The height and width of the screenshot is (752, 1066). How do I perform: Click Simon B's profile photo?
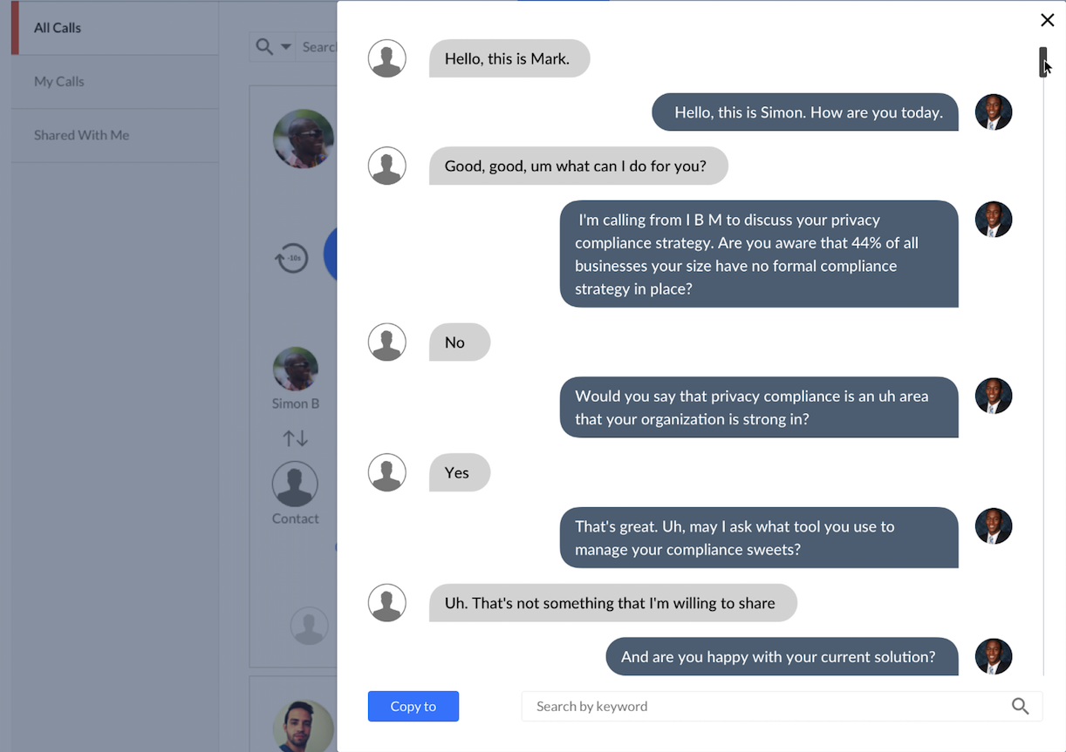[295, 369]
